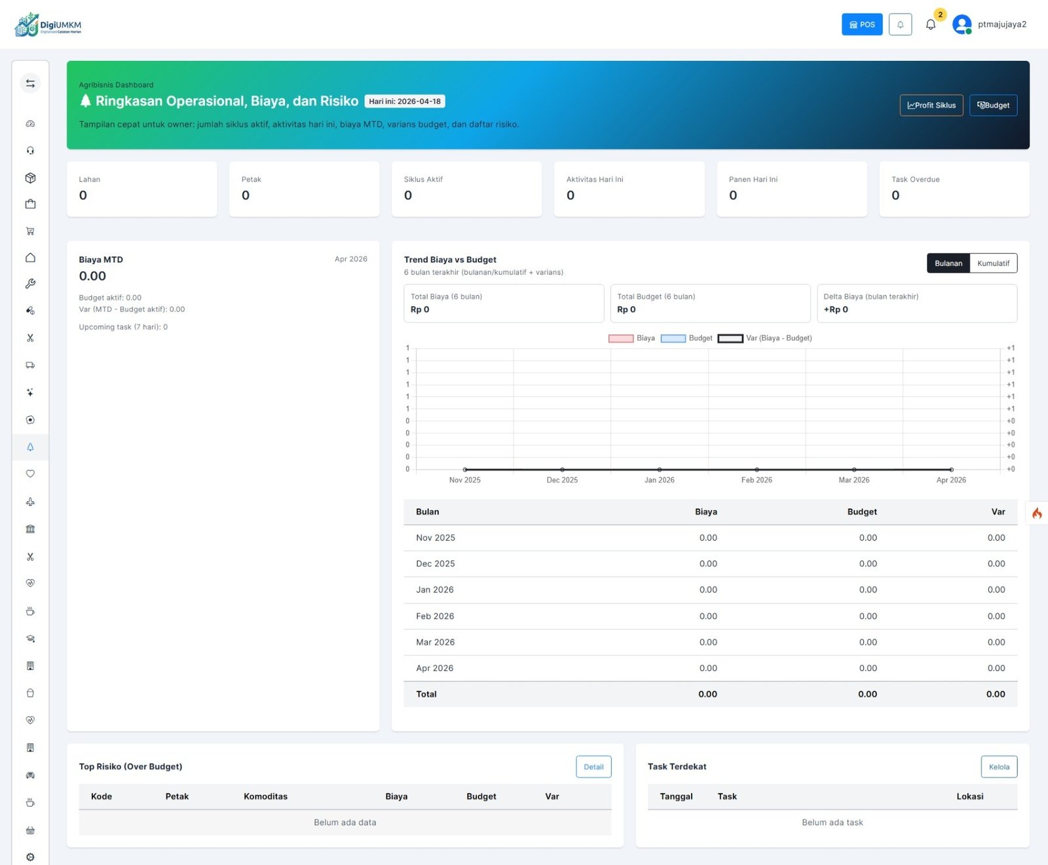Open the package box icon in sidebar
The width and height of the screenshot is (1048, 865).
[x=30, y=178]
